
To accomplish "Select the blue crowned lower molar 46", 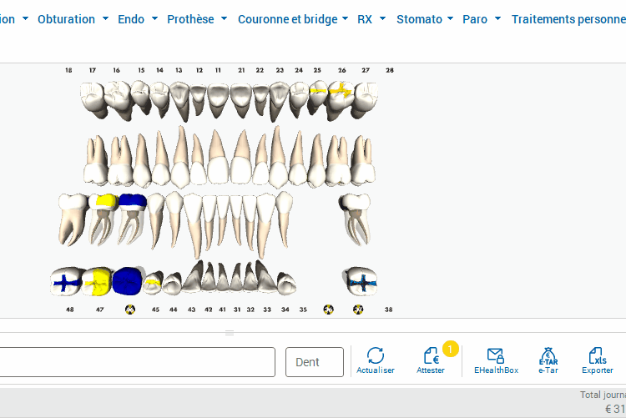I will pos(128,281).
